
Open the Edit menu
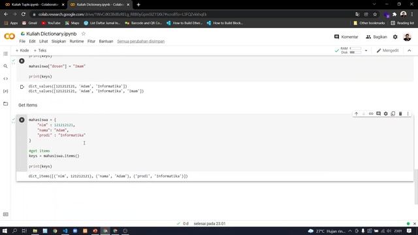tap(32, 41)
